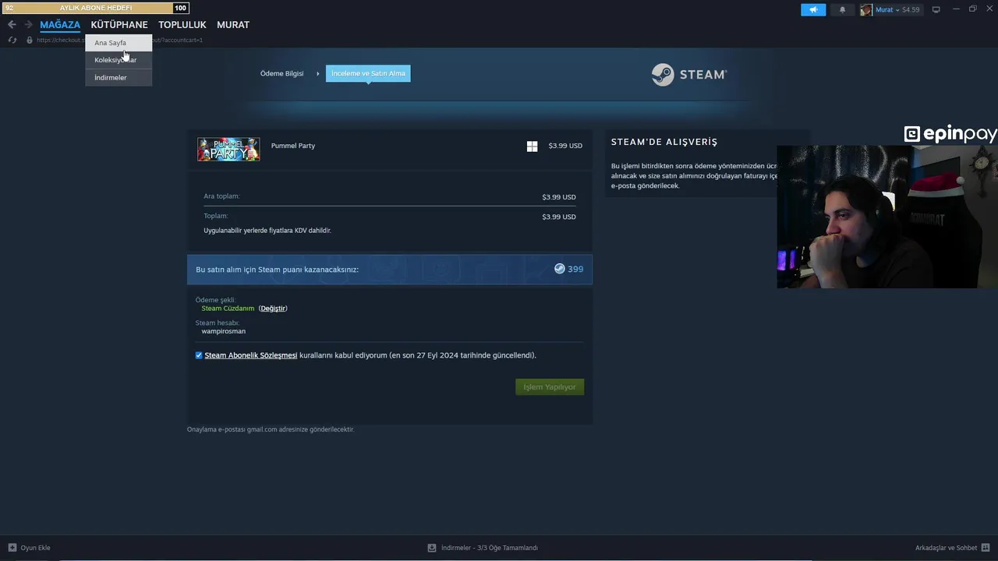
Task: Click the Steam points coin icon
Action: click(559, 269)
